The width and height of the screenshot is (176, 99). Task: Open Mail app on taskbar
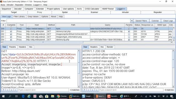41,96
